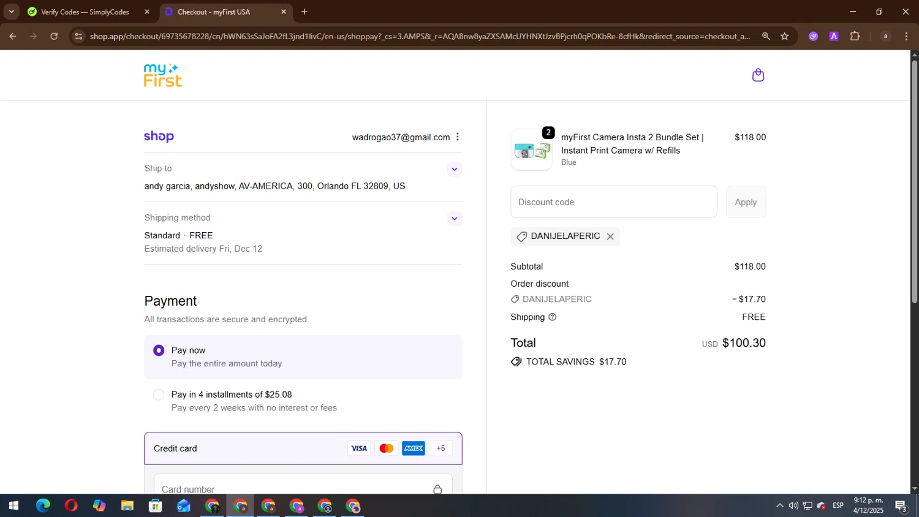This screenshot has width=919, height=517.
Task: Remove the DANIJELAPERIC discount code tag
Action: click(x=610, y=236)
